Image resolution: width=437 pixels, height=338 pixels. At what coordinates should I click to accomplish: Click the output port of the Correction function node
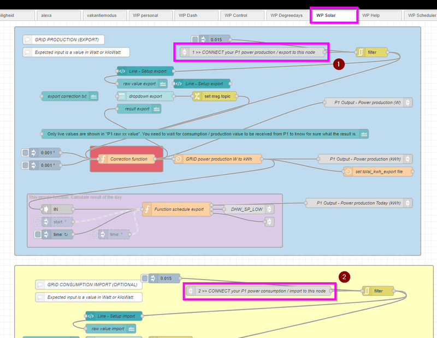(155, 159)
